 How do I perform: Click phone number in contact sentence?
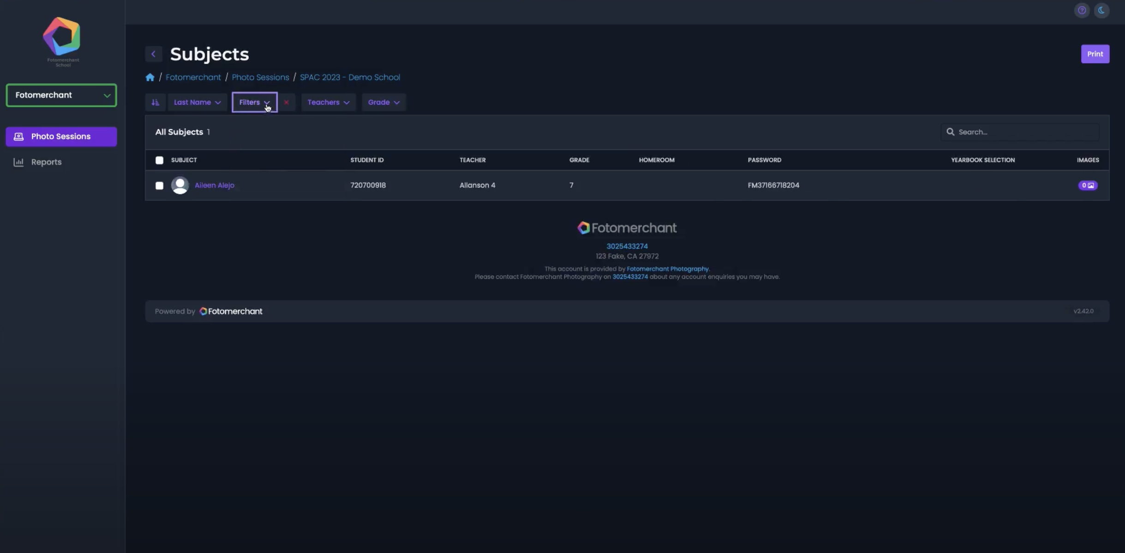[x=630, y=277]
